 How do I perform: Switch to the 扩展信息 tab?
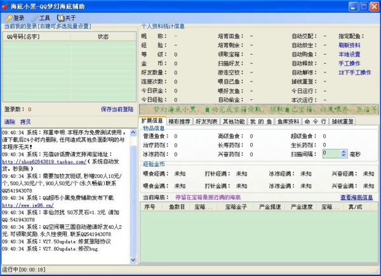pyautogui.click(x=152, y=121)
